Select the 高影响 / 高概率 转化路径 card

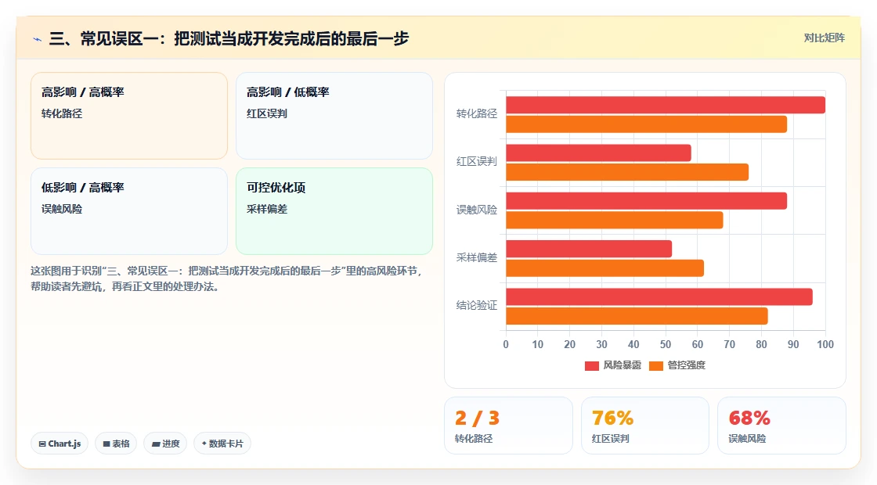[x=129, y=116]
